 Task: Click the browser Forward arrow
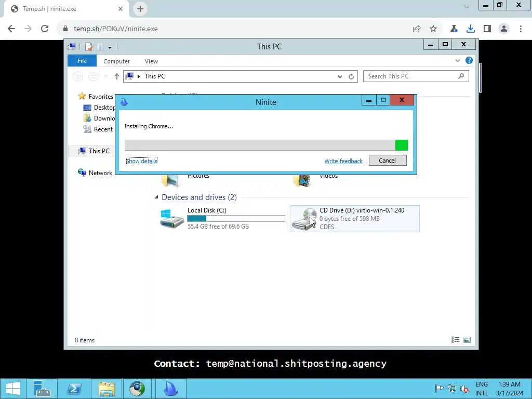point(28,29)
